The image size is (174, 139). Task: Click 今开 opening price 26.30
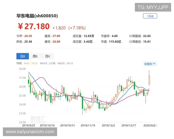(x=28, y=36)
